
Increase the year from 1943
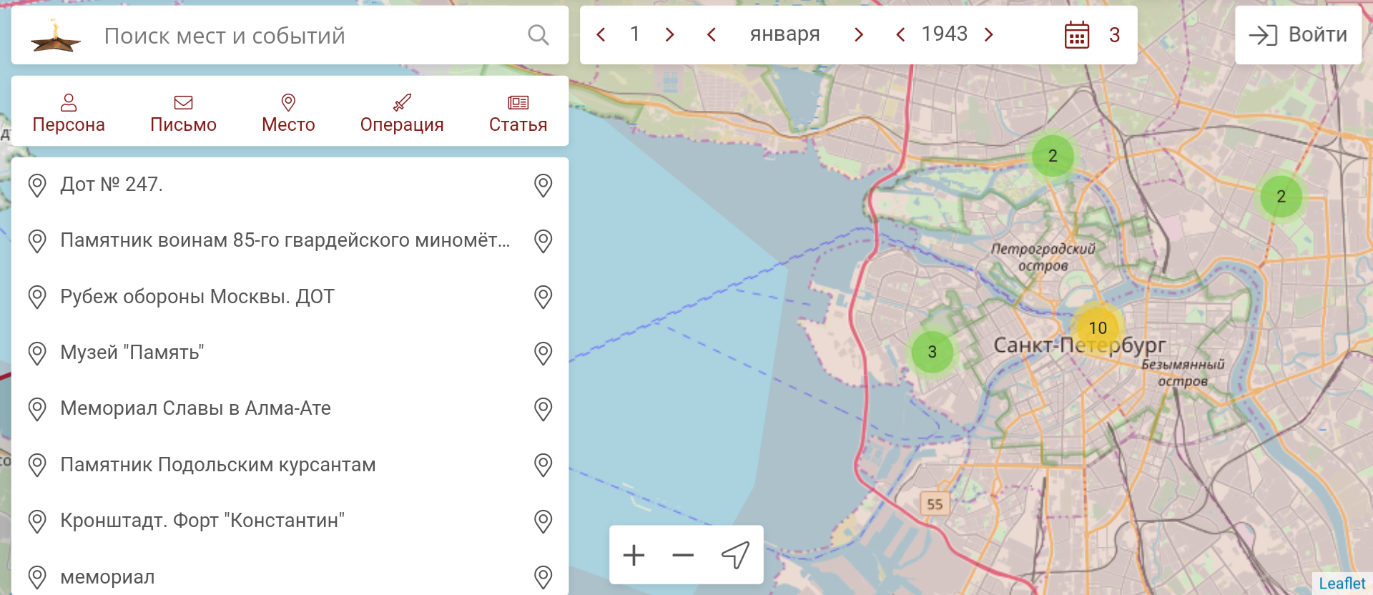pyautogui.click(x=989, y=34)
